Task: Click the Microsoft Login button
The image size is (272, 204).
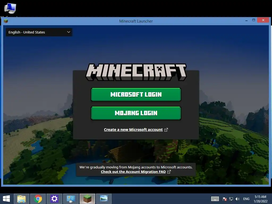Action: [136, 94]
